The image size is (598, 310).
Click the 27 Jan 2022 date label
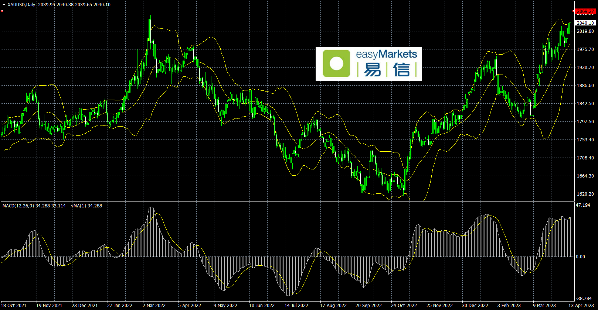[x=120, y=306]
